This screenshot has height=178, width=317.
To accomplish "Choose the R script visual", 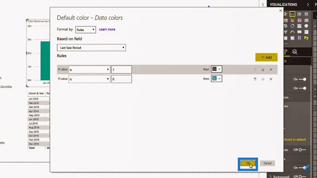I will pyautogui.click(x=300, y=38).
